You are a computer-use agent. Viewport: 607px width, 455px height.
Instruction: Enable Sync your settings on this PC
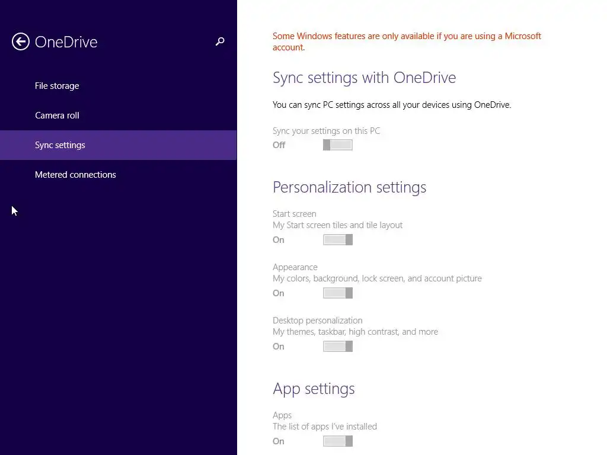(x=338, y=145)
